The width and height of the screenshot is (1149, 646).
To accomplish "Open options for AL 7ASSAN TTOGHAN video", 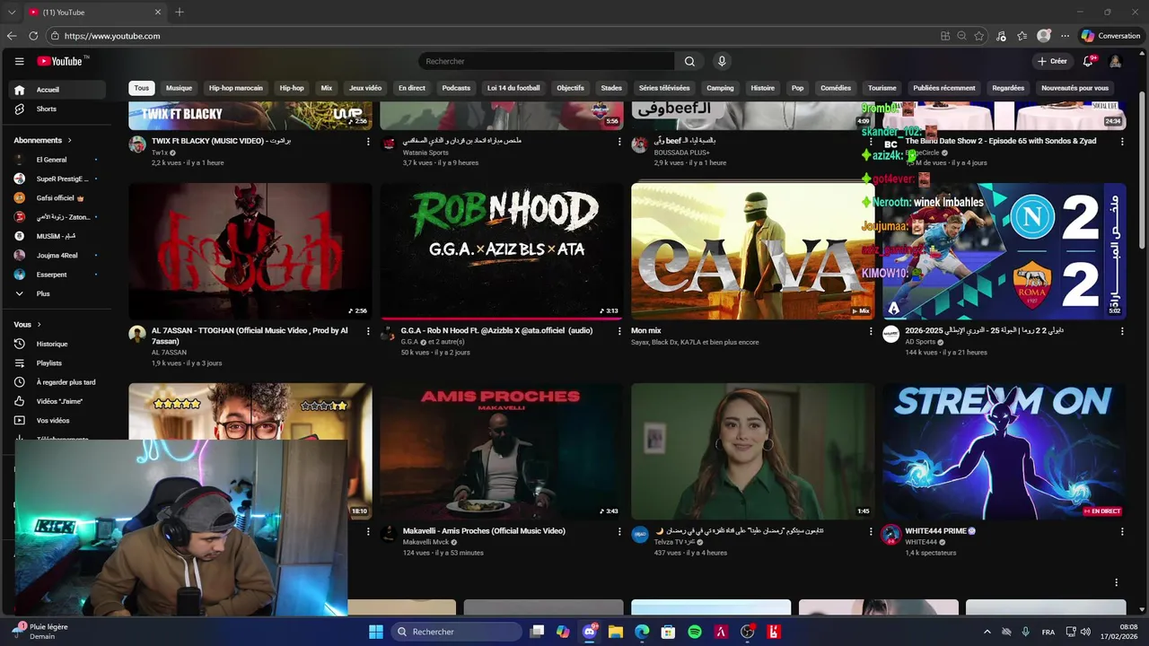I will (x=368, y=331).
